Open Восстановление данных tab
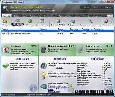Image resolution: width=115 pixels, height=97 pixels. tap(93, 16)
